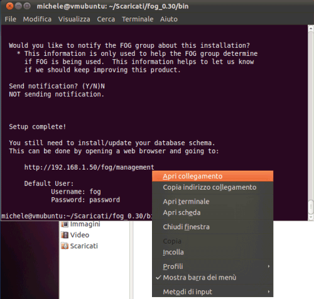Open the Modifica menu

click(37, 19)
